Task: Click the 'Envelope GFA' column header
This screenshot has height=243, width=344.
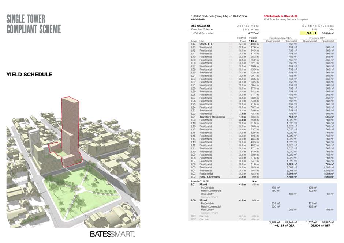Action: point(317,38)
